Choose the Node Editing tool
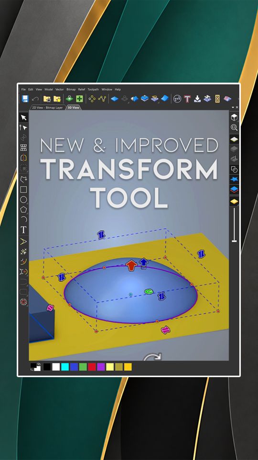This screenshot has width=258, height=460. point(23,127)
